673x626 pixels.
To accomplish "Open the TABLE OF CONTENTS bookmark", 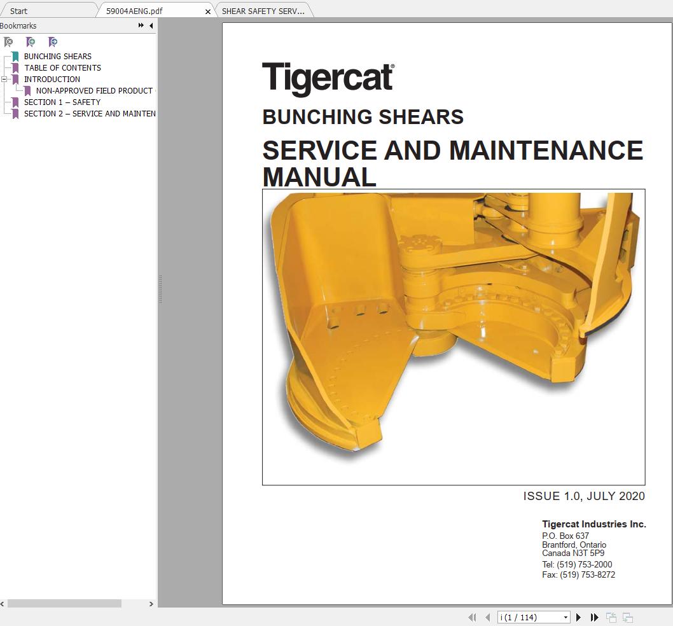I will tap(62, 67).
